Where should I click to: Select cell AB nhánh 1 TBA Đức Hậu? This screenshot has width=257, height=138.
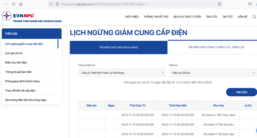pyautogui.click(x=219, y=134)
